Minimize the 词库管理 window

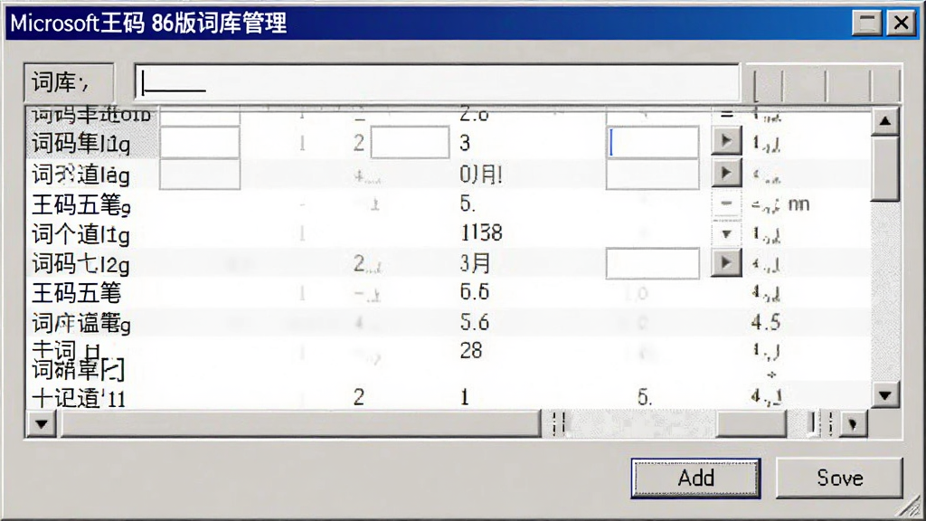[x=867, y=23]
